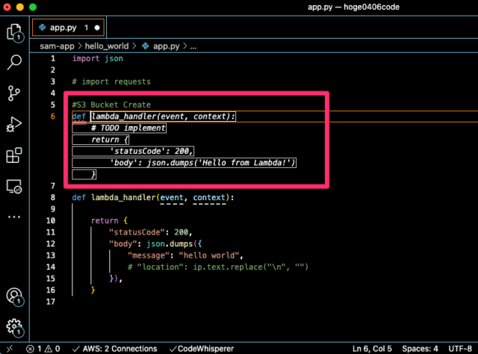Click the UTF-8 encoding indicator
Screen dimensions: 478x354
click(x=460, y=349)
